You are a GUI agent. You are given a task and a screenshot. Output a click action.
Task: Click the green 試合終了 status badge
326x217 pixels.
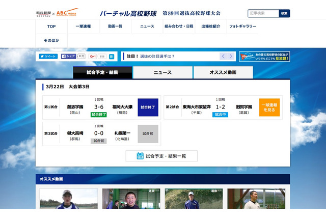99,115
